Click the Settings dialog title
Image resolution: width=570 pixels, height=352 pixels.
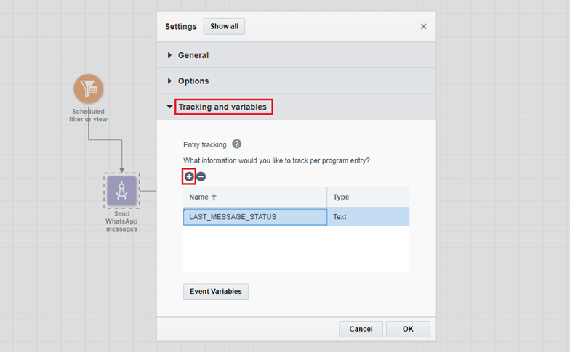tap(180, 26)
